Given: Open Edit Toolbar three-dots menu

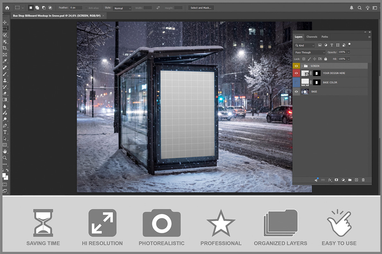Looking at the screenshot, I should 5,164.
